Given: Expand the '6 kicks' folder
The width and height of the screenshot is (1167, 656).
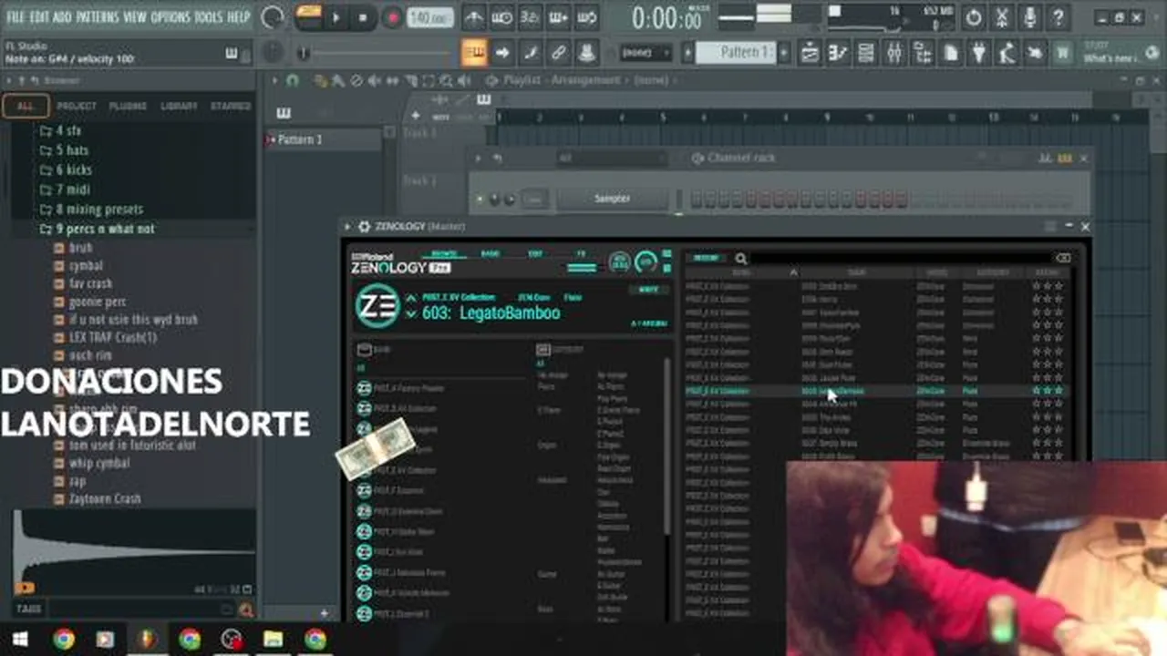Looking at the screenshot, I should [x=66, y=169].
